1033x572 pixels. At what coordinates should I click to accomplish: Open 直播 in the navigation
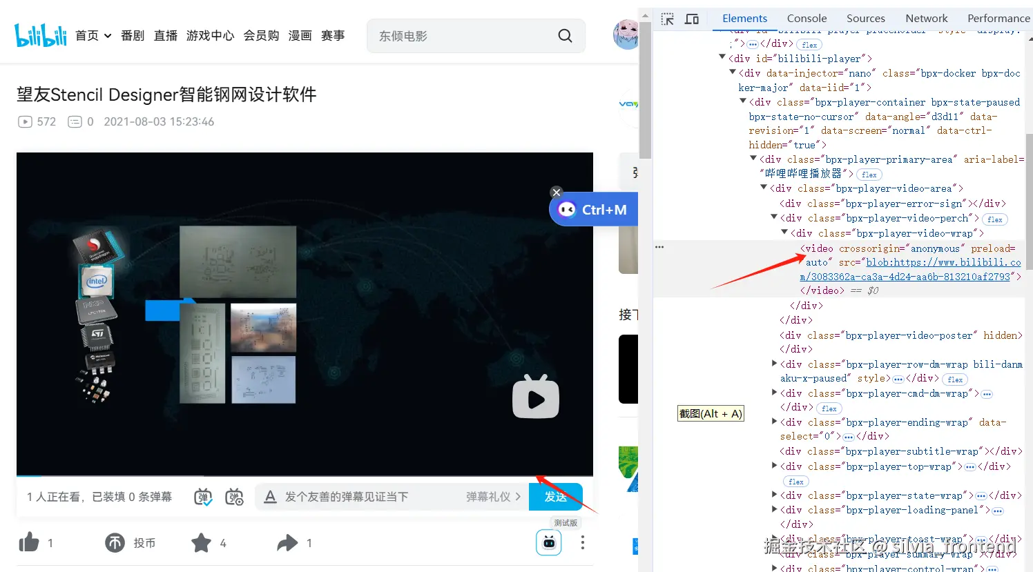[x=166, y=35]
